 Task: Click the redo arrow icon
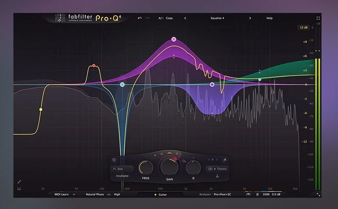(x=147, y=18)
